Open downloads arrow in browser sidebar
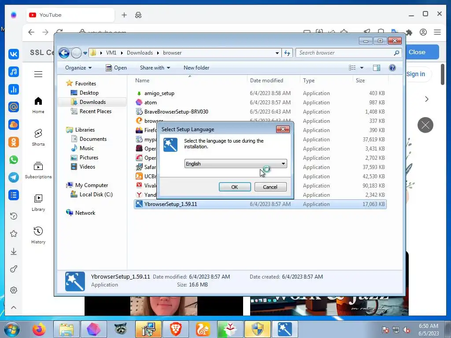 coord(14,251)
